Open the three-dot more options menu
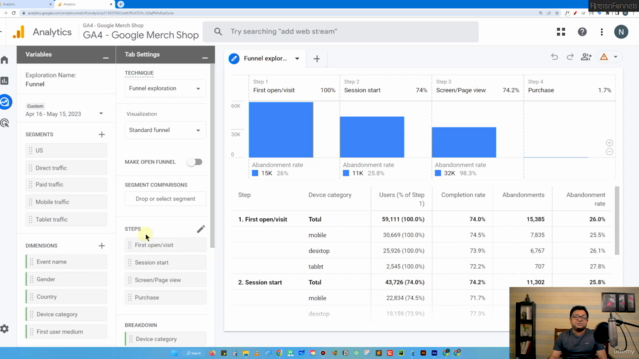This screenshot has width=639, height=359. click(x=602, y=32)
